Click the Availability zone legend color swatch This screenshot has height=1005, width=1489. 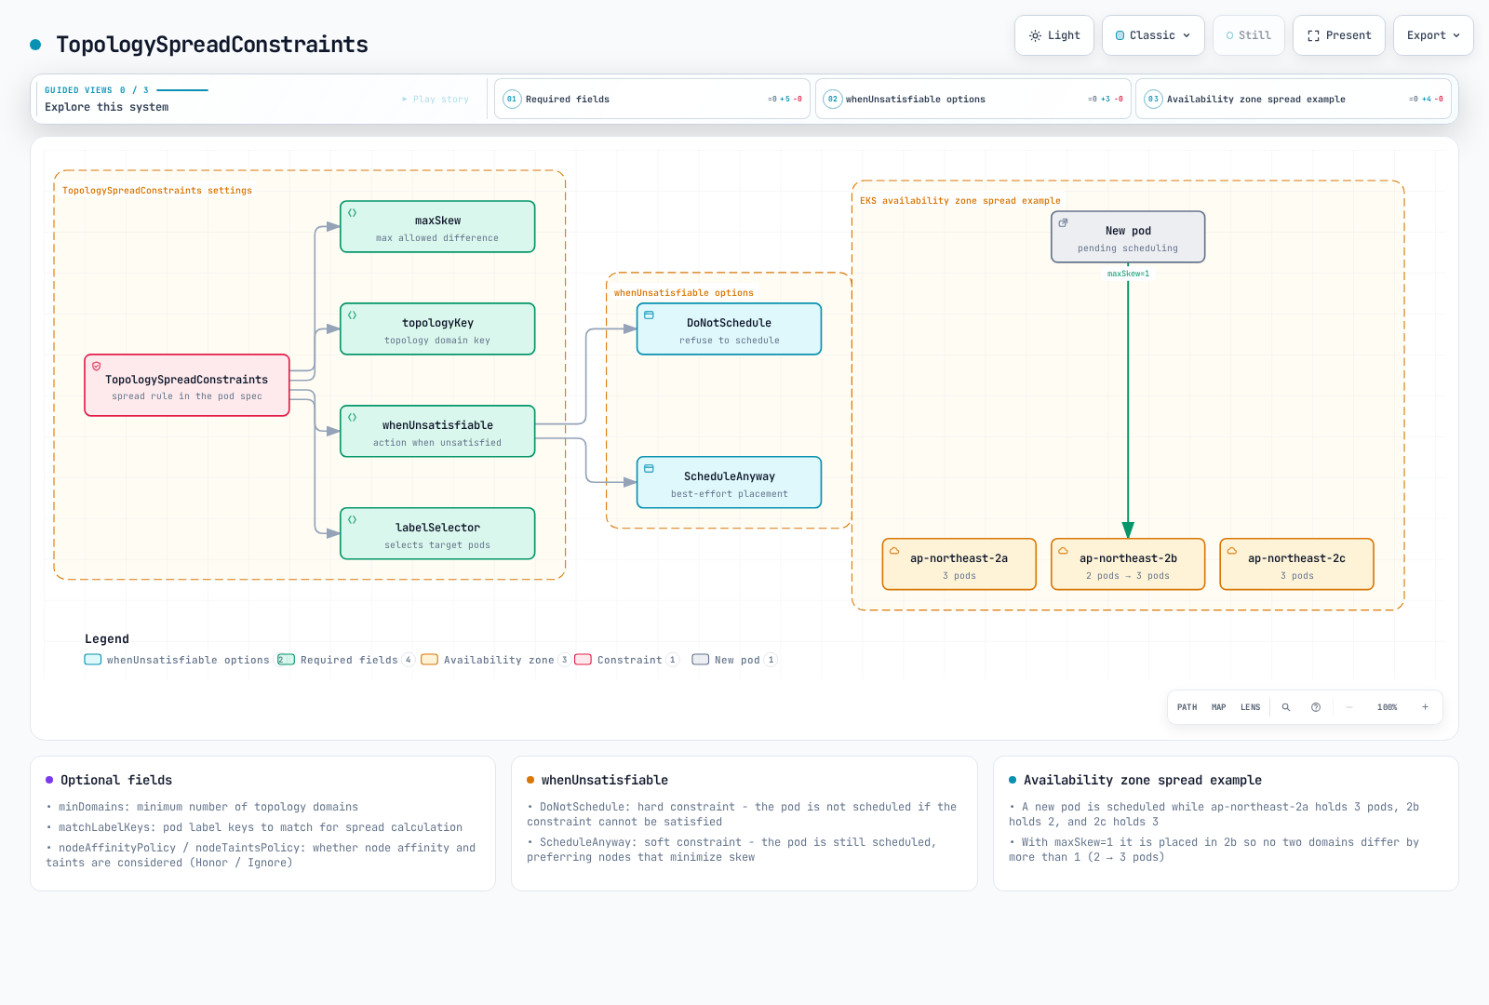[x=429, y=660]
